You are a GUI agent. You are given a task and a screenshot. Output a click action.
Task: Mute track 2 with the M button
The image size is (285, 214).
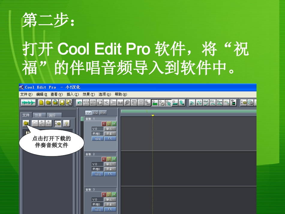pos(114,159)
